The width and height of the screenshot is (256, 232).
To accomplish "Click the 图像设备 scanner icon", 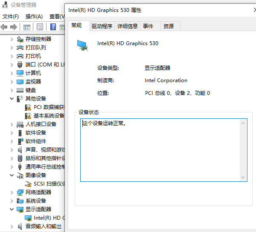I will point(20,175).
